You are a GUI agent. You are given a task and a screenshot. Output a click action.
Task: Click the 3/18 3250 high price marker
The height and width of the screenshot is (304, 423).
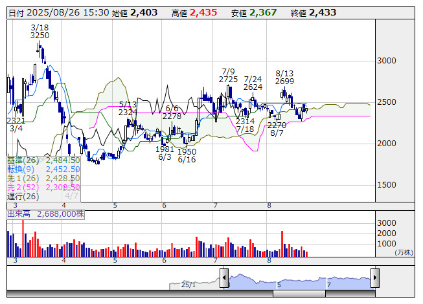point(40,32)
